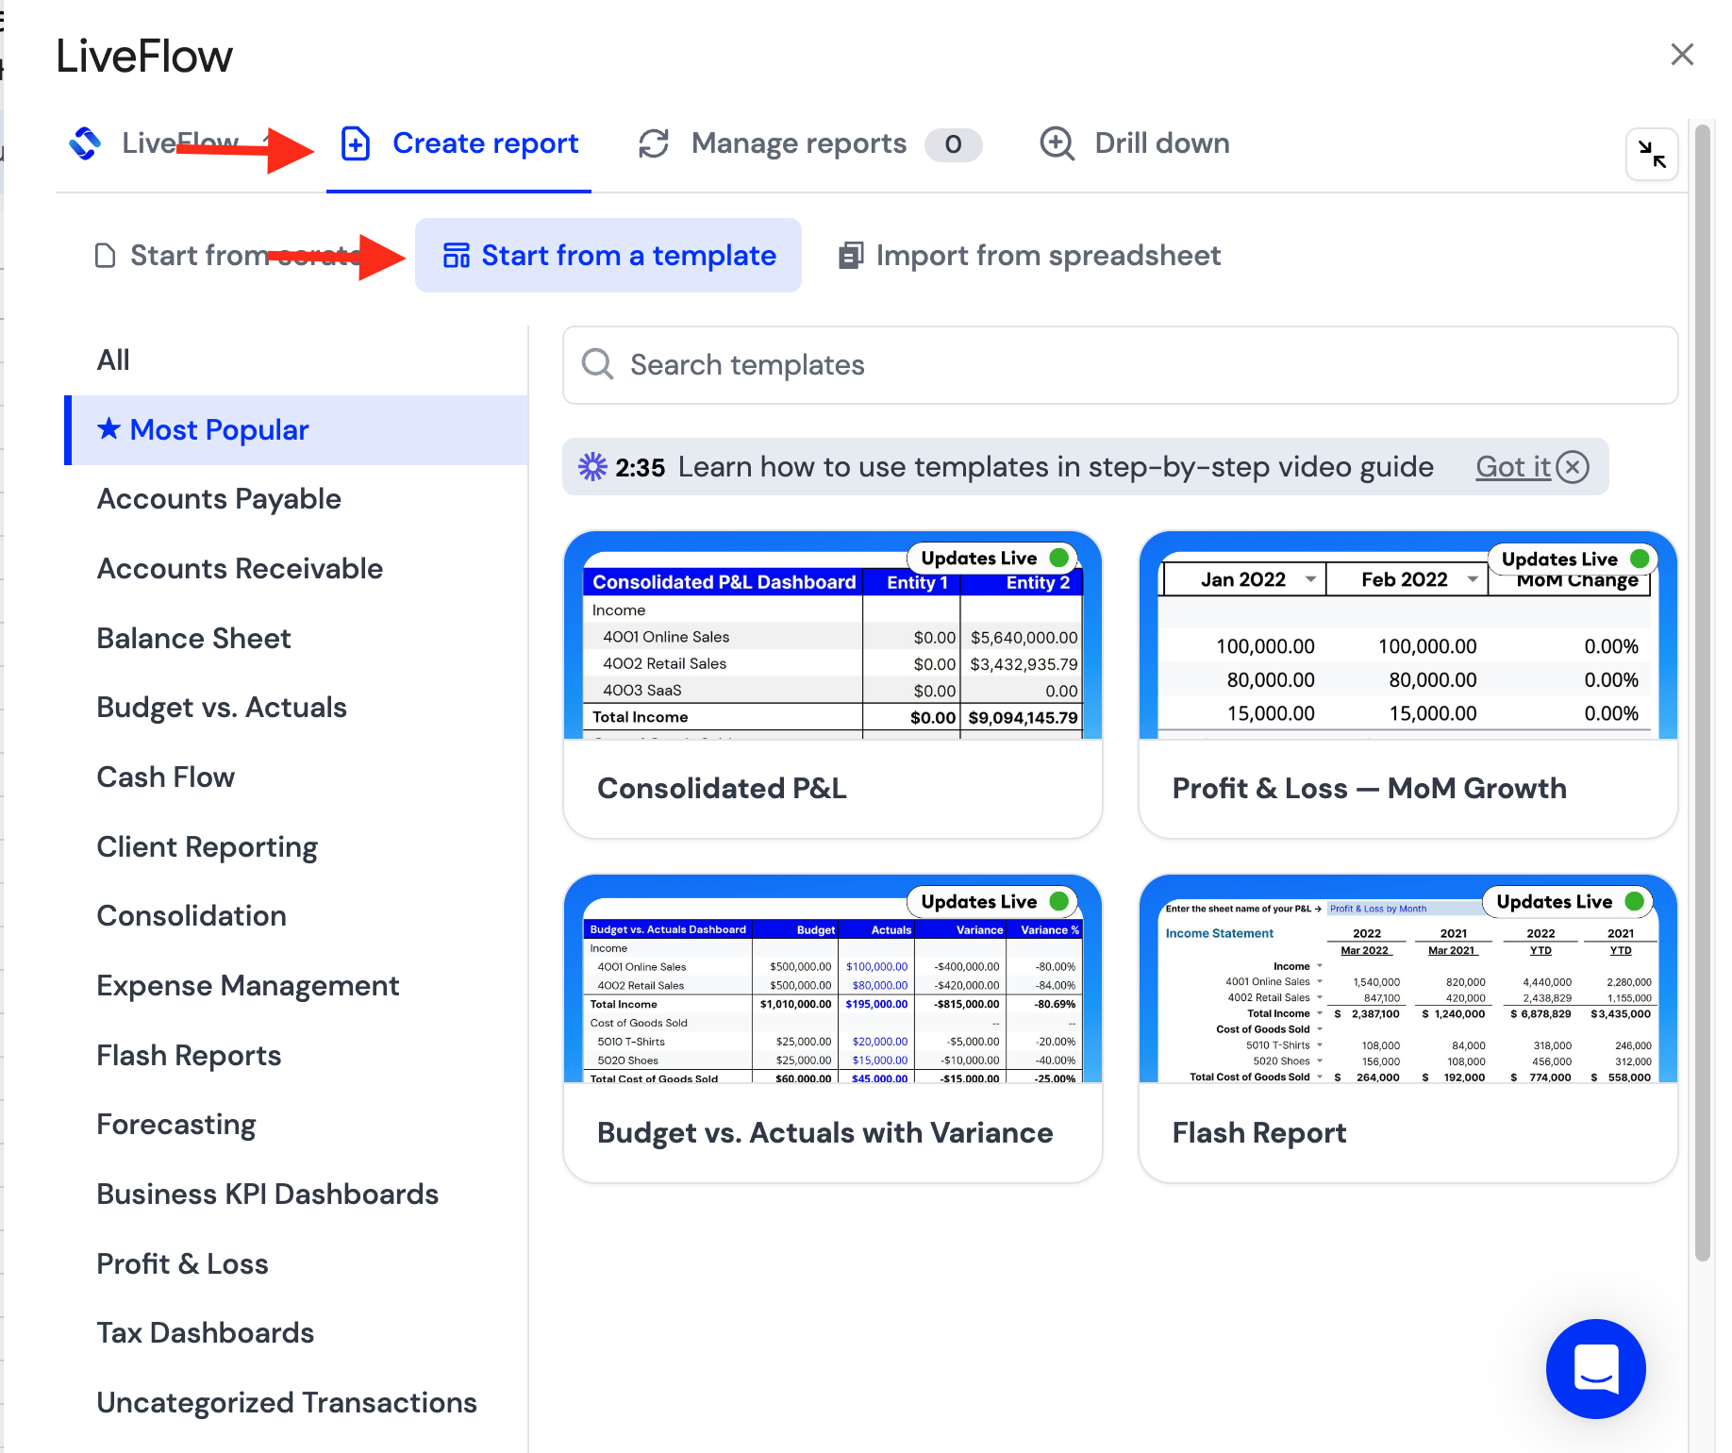The width and height of the screenshot is (1732, 1453).
Task: Open the Profit & Loss — MoM Growth template
Action: pyautogui.click(x=1407, y=684)
